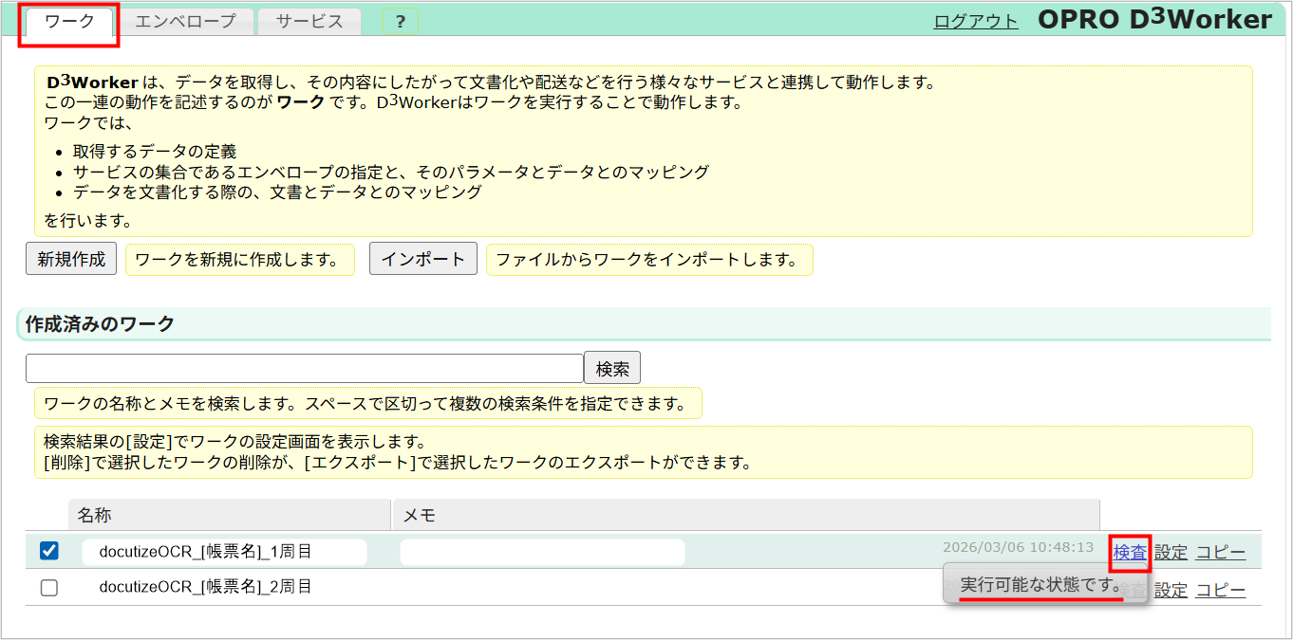Viewport: 1293px width, 640px height.
Task: Click 検査 for docutizeOCR 1周目
Action: pyautogui.click(x=1130, y=551)
